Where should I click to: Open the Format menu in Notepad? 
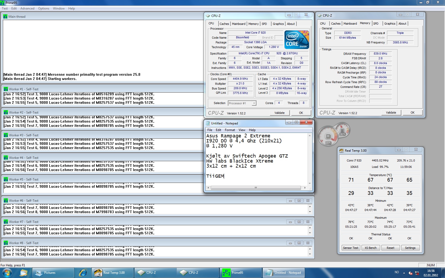(x=230, y=130)
